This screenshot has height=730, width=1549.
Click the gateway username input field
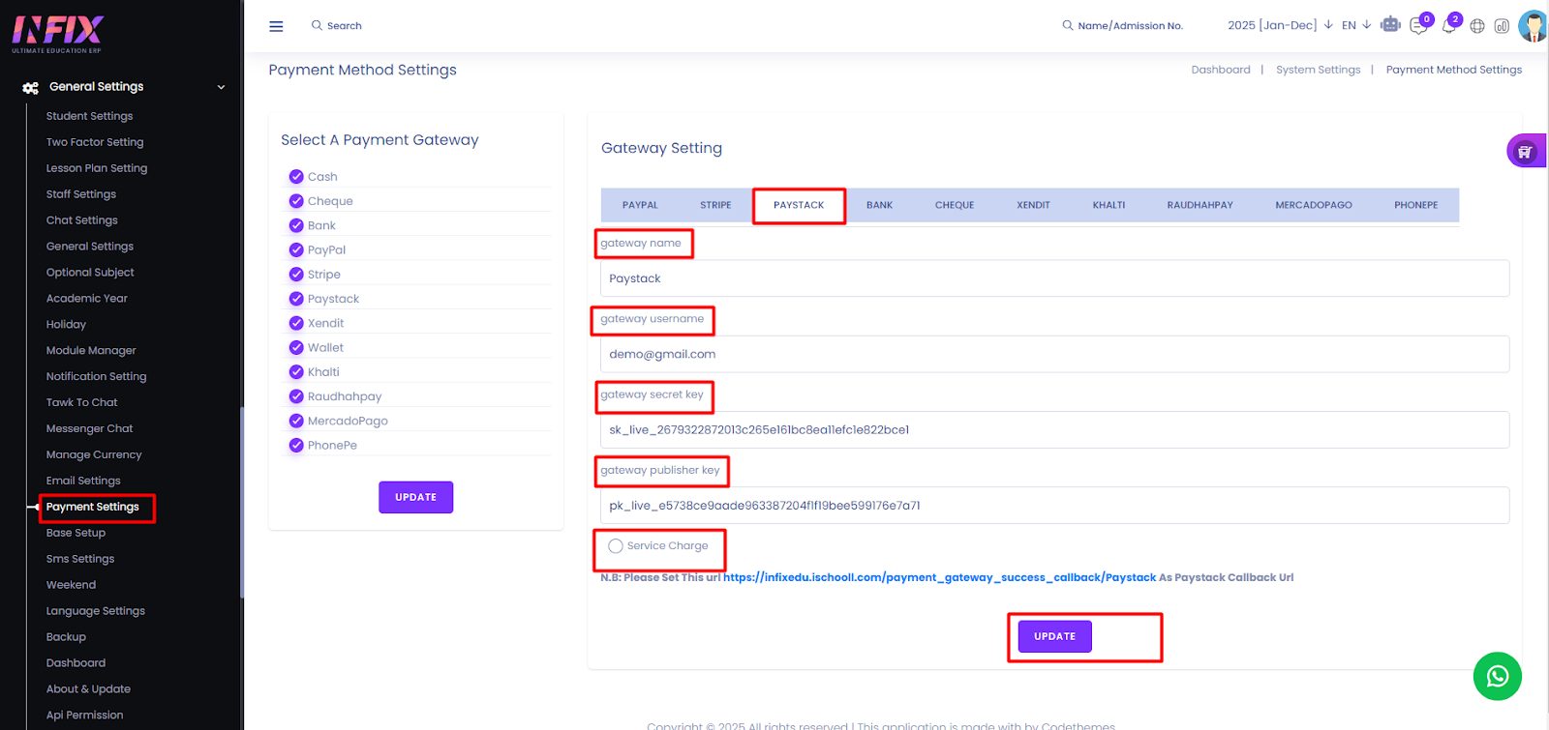click(1054, 354)
